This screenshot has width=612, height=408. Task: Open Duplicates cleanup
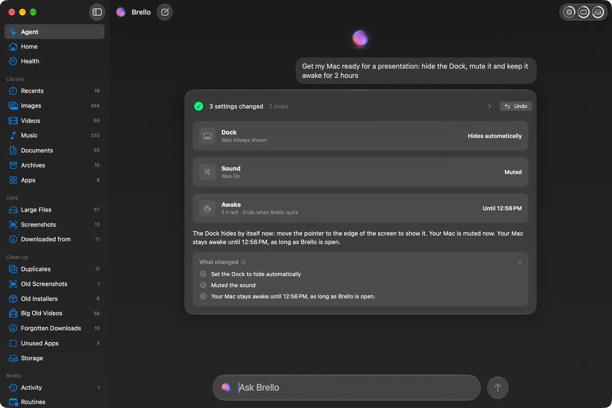pyautogui.click(x=54, y=269)
